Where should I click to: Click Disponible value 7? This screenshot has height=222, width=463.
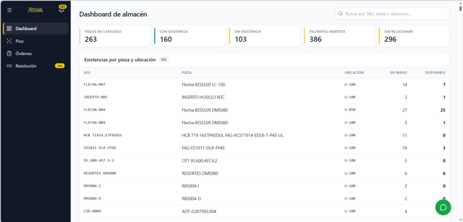tap(444, 85)
